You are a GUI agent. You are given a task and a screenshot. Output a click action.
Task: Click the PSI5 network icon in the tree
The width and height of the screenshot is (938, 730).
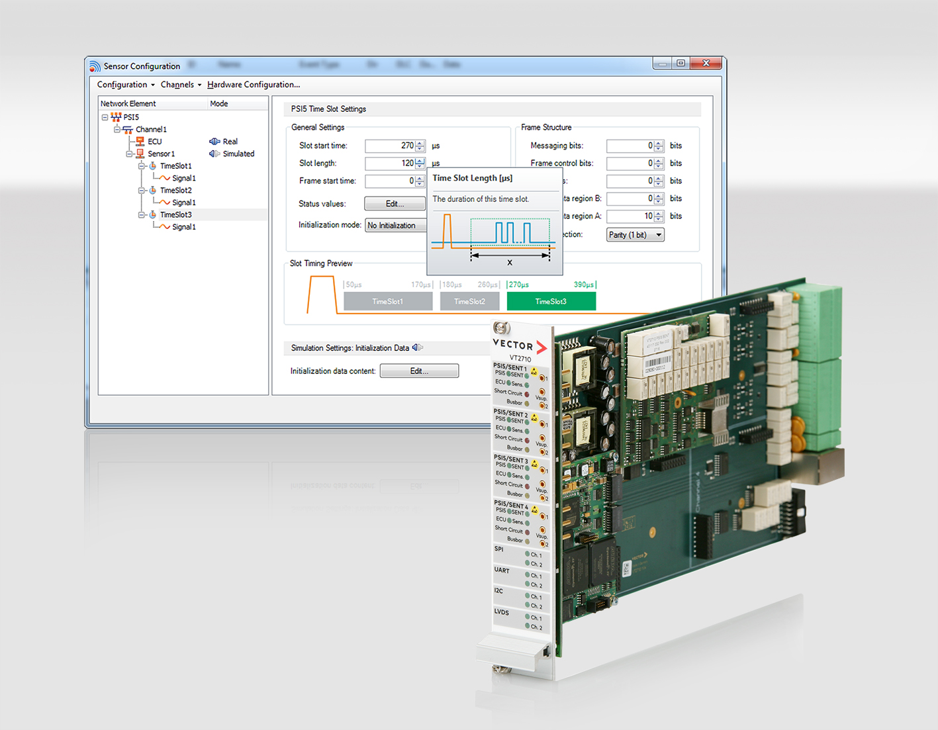pyautogui.click(x=117, y=117)
